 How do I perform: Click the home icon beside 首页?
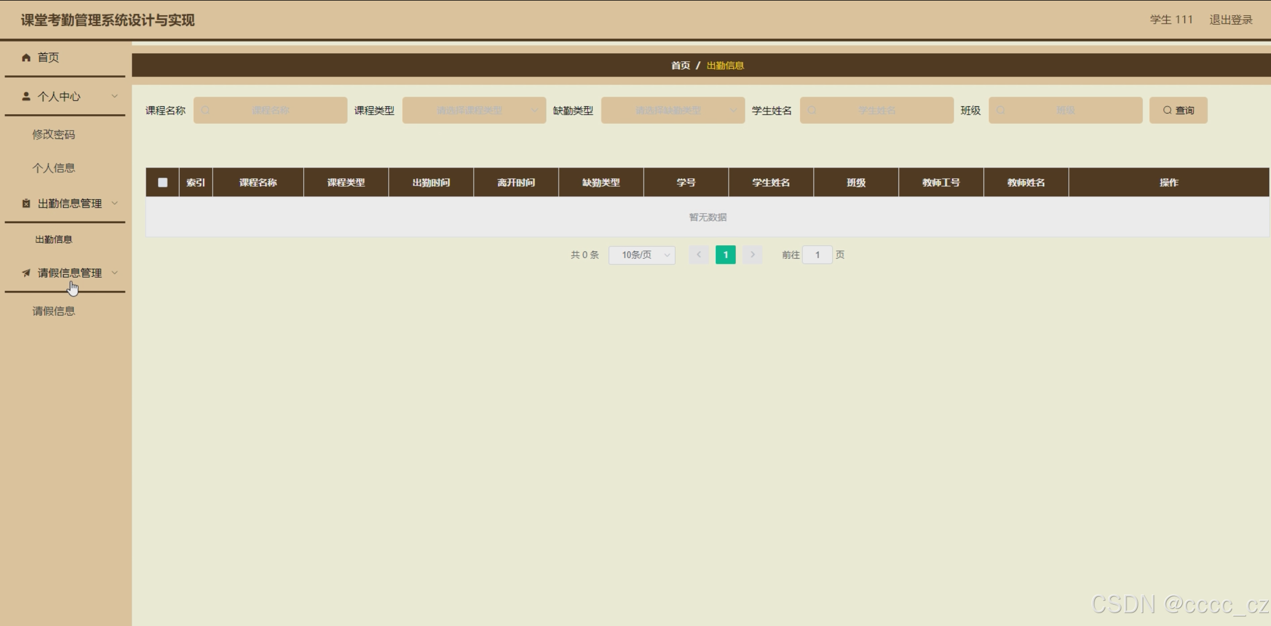tap(26, 57)
